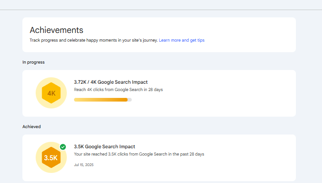Screen dimensions: 322x183
Task: Click the green checkmark on 3.5K badge
Action: 63,147
